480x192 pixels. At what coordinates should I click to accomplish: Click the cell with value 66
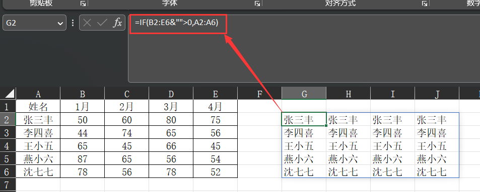[x=171, y=145]
